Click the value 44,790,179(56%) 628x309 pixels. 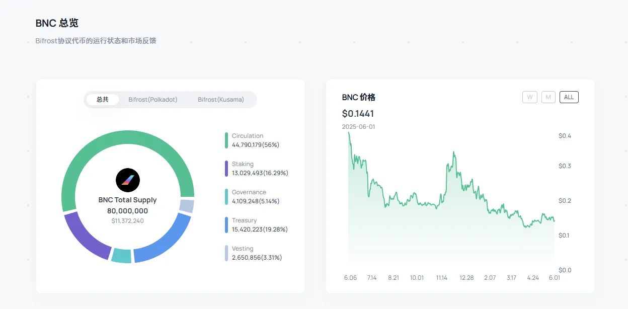(256, 145)
